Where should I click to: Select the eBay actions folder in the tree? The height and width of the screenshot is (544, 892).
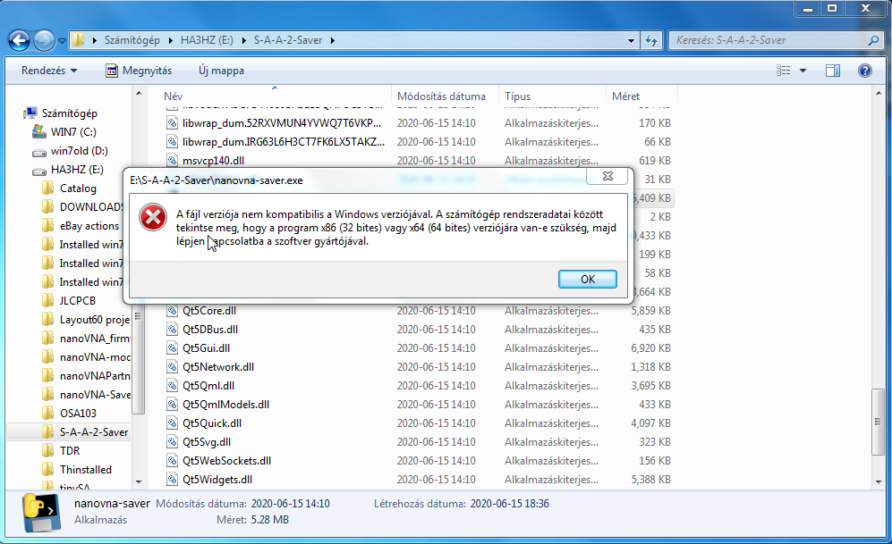(89, 226)
